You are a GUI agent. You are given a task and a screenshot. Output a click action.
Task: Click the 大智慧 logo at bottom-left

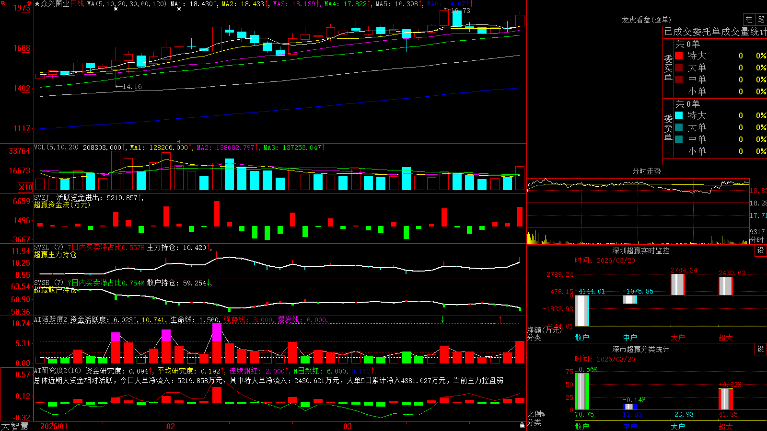[x=15, y=426]
